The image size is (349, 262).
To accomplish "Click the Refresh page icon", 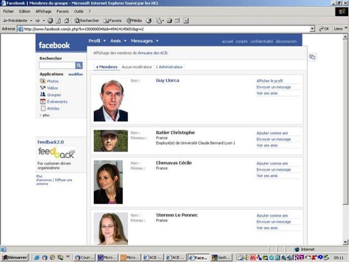I will (x=58, y=21).
